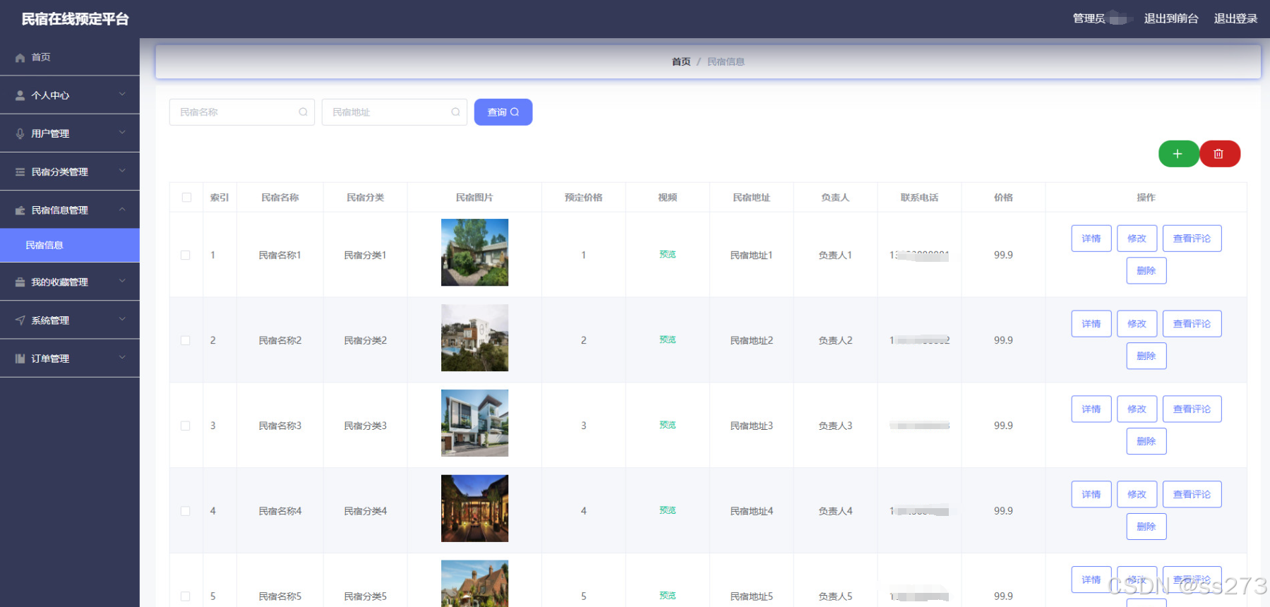Select the 民宿信息 submenu item

click(x=70, y=245)
